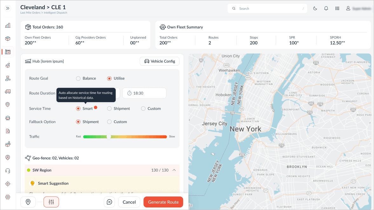Click the Own Fleet Summary icon
Image resolution: width=374 pixels, height=210 pixels.
coord(163,27)
